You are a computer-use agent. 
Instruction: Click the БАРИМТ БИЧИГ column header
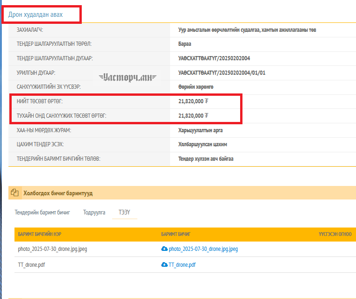pyautogui.click(x=176, y=234)
